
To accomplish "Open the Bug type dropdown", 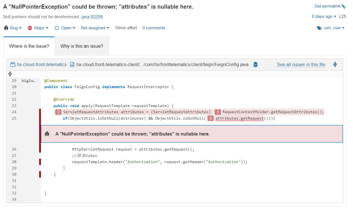I will point(16,28).
